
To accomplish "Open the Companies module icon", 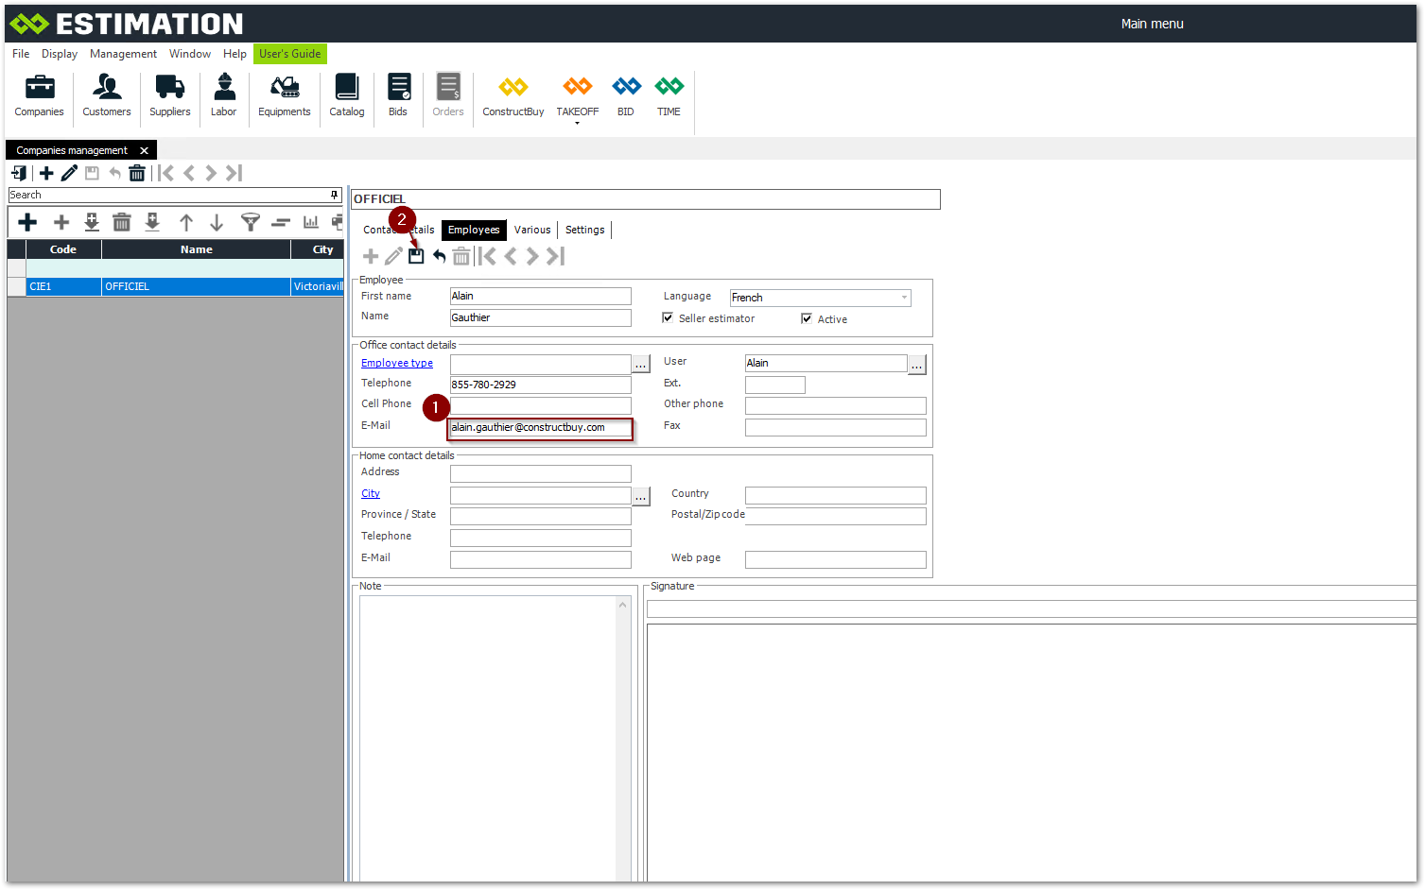I will tap(39, 95).
